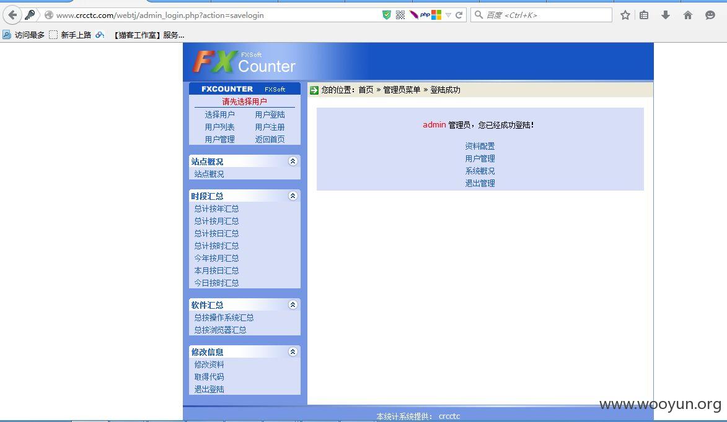Open 总计按日汇总 report
Screen dimensions: 727x422
[216, 233]
